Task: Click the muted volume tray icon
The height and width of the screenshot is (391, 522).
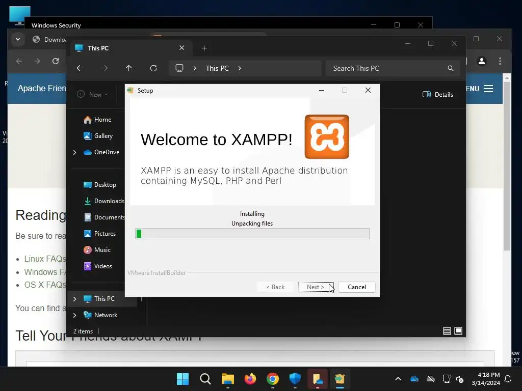Action: [460, 379]
